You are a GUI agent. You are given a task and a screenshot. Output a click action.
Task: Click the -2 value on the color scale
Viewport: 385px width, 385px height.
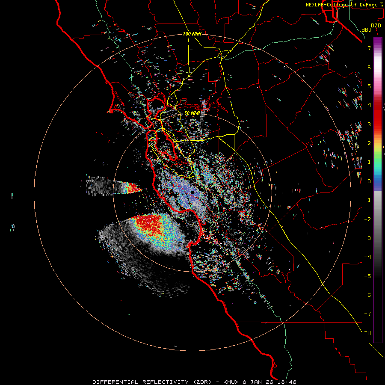pyautogui.click(x=367, y=219)
